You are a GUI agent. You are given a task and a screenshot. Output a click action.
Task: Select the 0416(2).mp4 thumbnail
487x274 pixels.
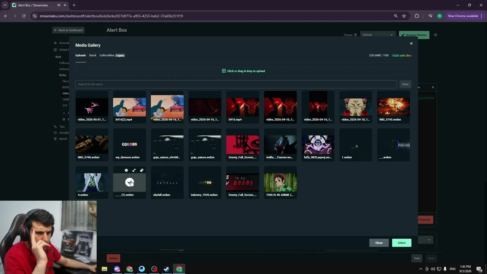click(129, 107)
